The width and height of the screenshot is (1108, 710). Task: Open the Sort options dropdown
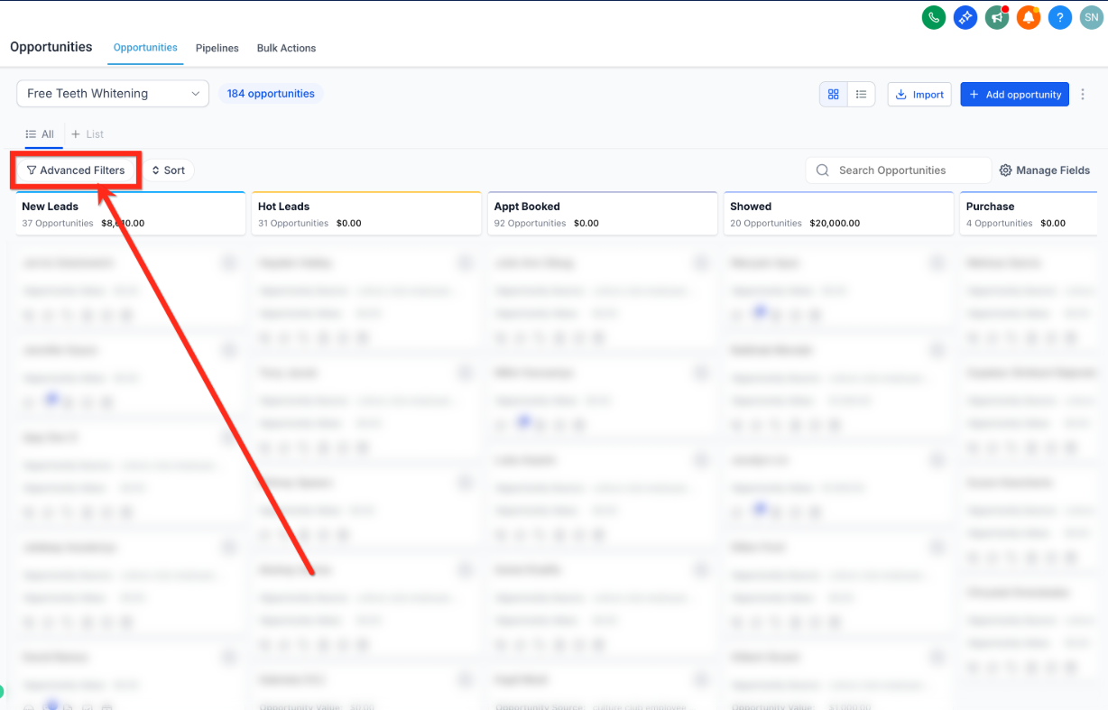pyautogui.click(x=169, y=171)
